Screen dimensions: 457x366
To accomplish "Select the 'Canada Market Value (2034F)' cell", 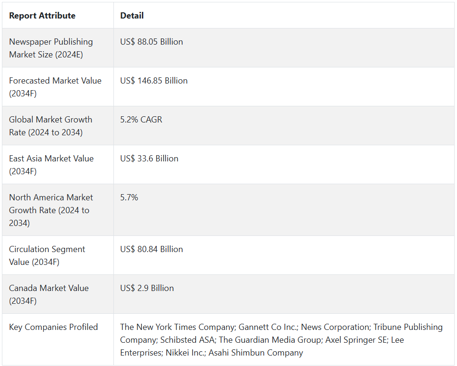I will tap(48, 294).
